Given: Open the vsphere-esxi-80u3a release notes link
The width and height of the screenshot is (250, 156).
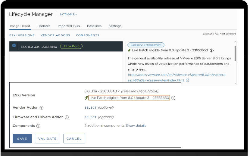Looking at the screenshot, I should pos(177,77).
